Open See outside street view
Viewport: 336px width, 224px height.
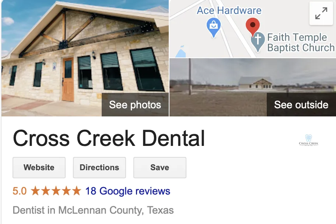pyautogui.click(x=301, y=105)
